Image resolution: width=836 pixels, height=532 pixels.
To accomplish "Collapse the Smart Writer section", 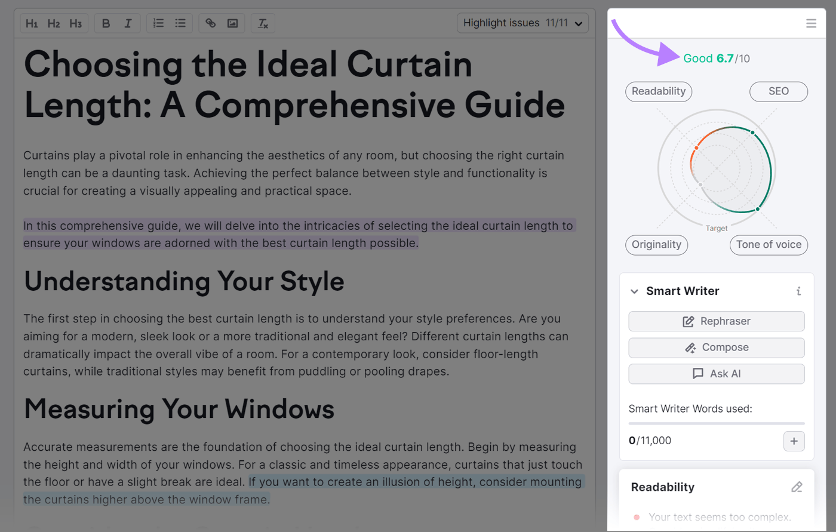I will pyautogui.click(x=634, y=291).
